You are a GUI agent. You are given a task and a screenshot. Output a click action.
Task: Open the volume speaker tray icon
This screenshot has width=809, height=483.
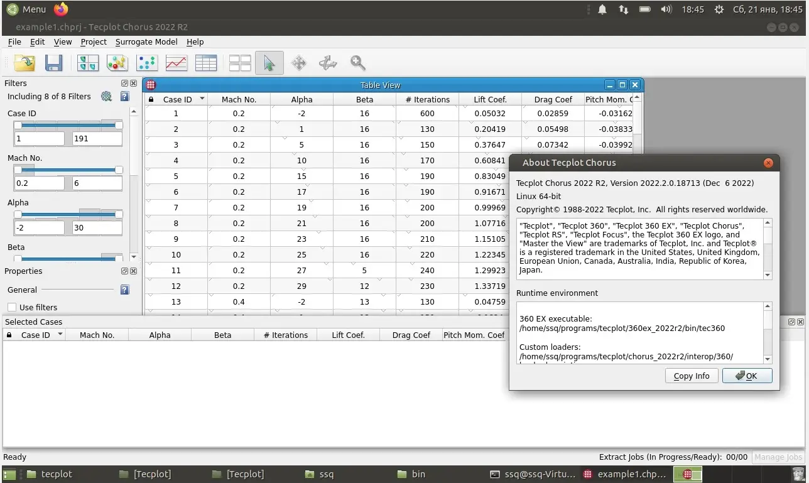[666, 9]
